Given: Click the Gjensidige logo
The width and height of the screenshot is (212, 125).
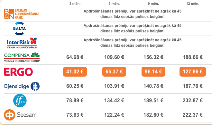Looking at the screenshot, I should 22,86.
